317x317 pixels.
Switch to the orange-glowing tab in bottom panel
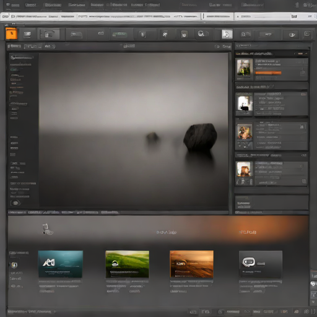click(x=248, y=232)
